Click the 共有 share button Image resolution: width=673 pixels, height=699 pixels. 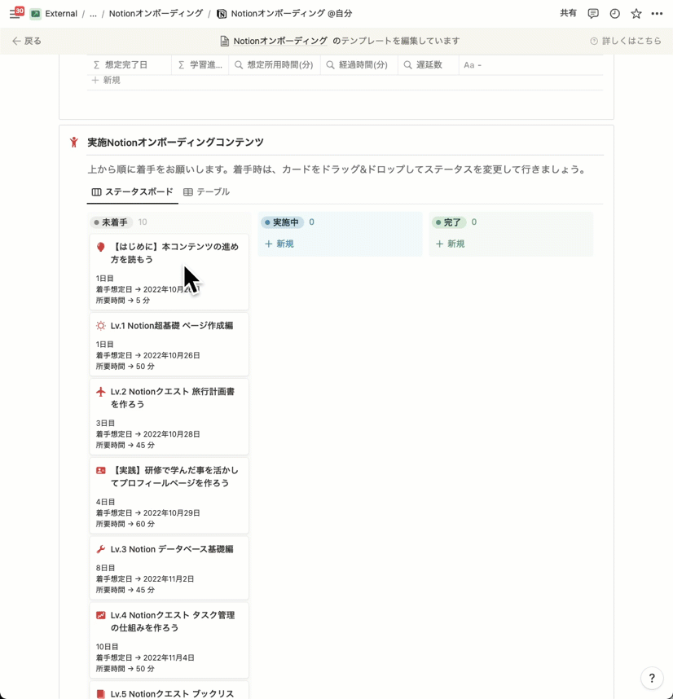coord(568,14)
